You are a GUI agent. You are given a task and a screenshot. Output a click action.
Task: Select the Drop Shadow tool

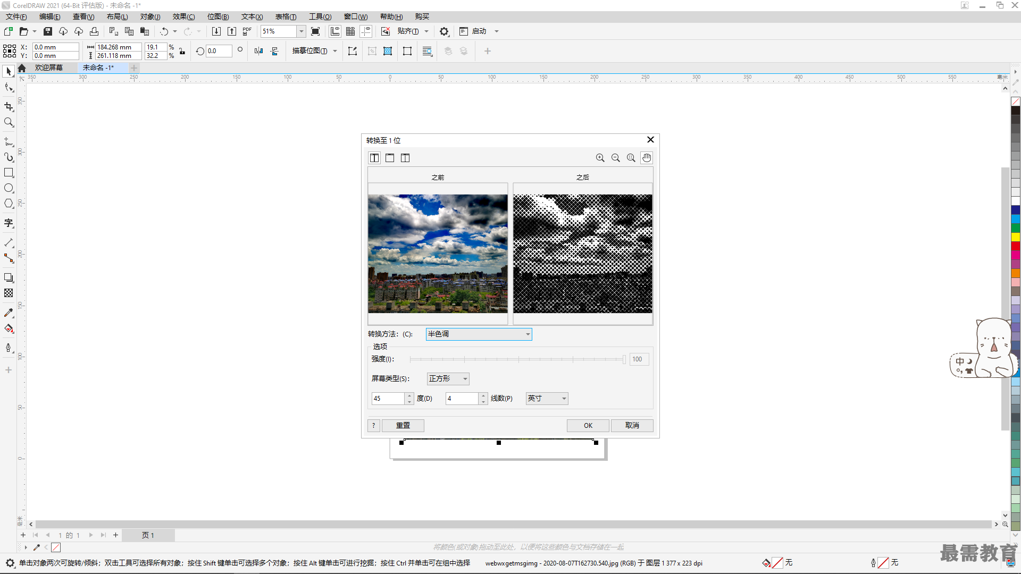pos(9,277)
